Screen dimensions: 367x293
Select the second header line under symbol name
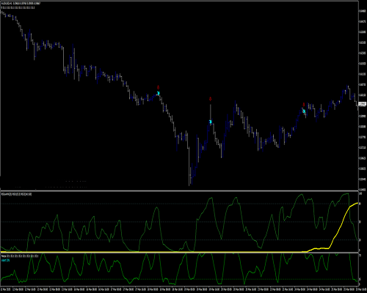point(18,7)
